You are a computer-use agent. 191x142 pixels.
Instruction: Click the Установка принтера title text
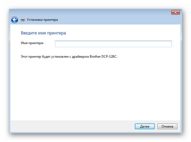click(42, 20)
